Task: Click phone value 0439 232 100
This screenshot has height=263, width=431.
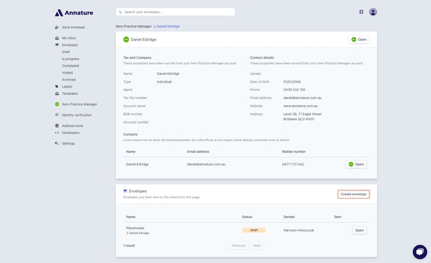Action: point(294,90)
